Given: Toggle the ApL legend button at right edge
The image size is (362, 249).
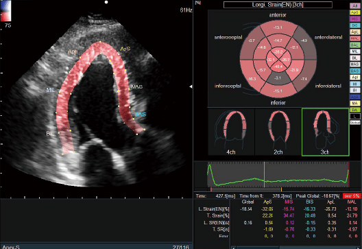Looking at the screenshot, I should click(355, 32).
